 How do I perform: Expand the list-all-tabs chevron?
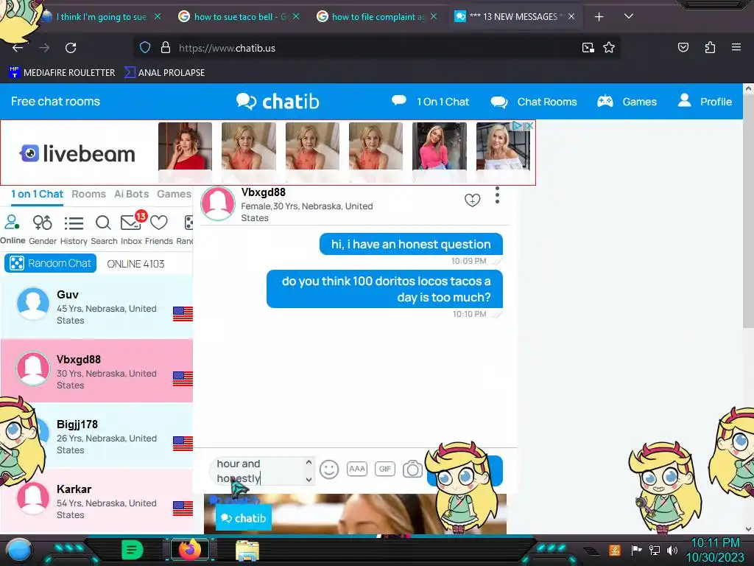click(629, 16)
